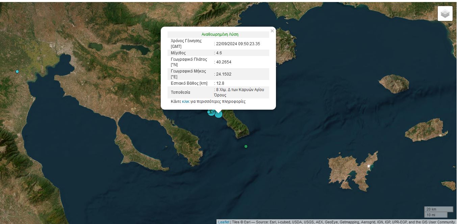The height and width of the screenshot is (224, 458).
Task: Click the latitude value 40.2654
Action: (x=224, y=62)
